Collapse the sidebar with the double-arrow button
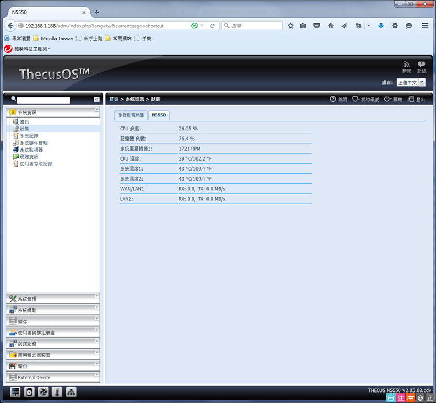This screenshot has width=436, height=403. (x=96, y=99)
